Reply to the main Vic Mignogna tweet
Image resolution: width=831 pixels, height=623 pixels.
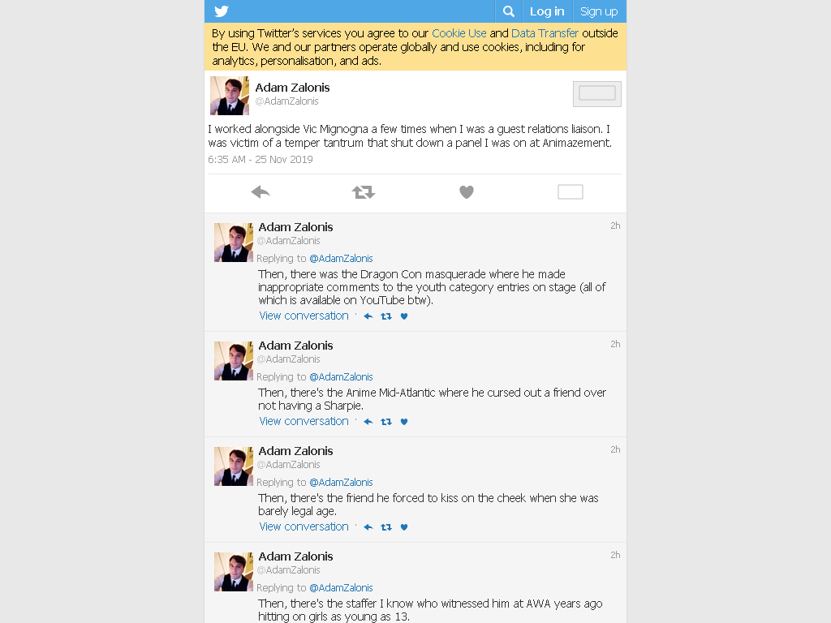pos(260,191)
